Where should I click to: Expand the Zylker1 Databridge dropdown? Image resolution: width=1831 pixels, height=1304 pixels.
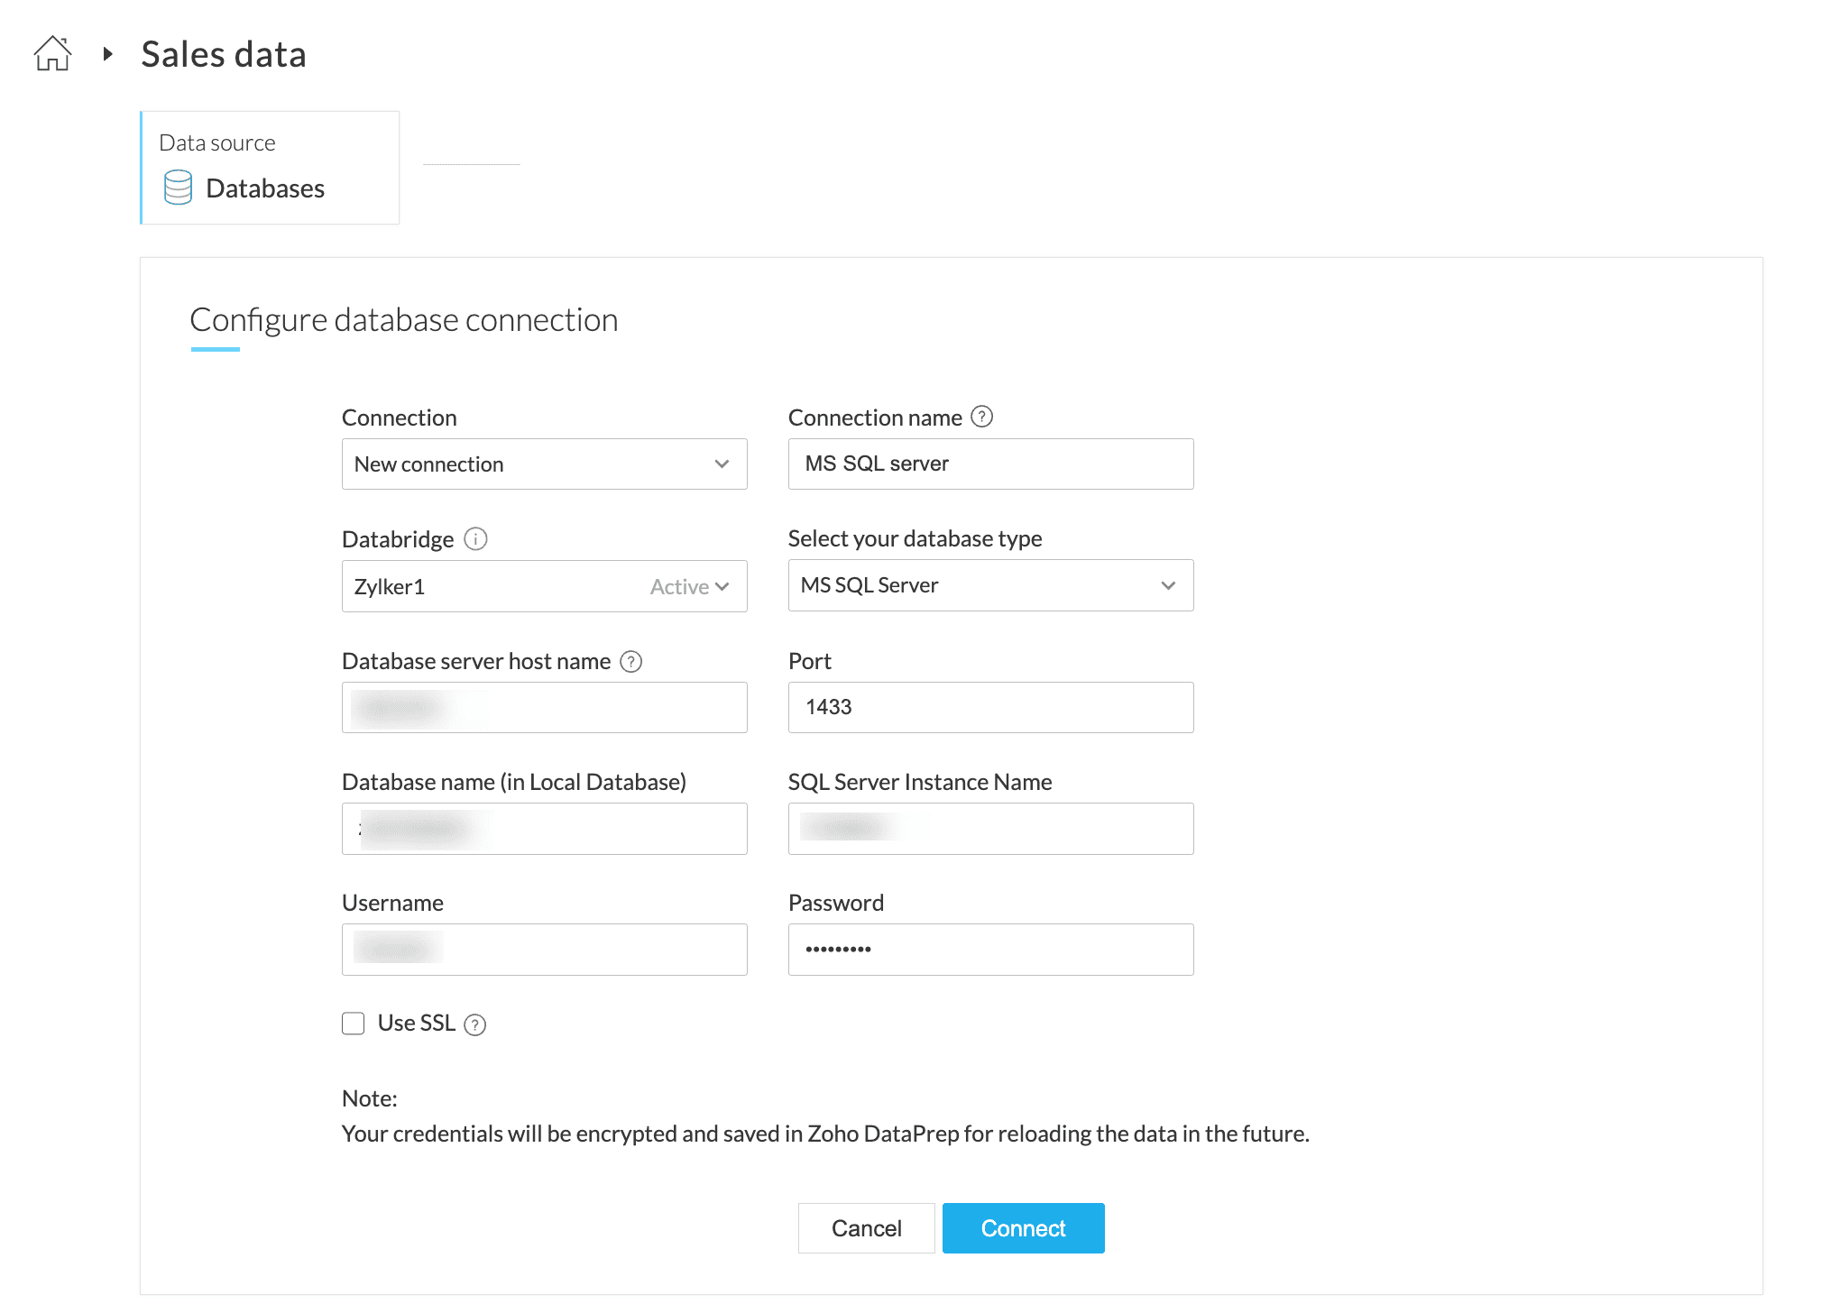click(544, 587)
